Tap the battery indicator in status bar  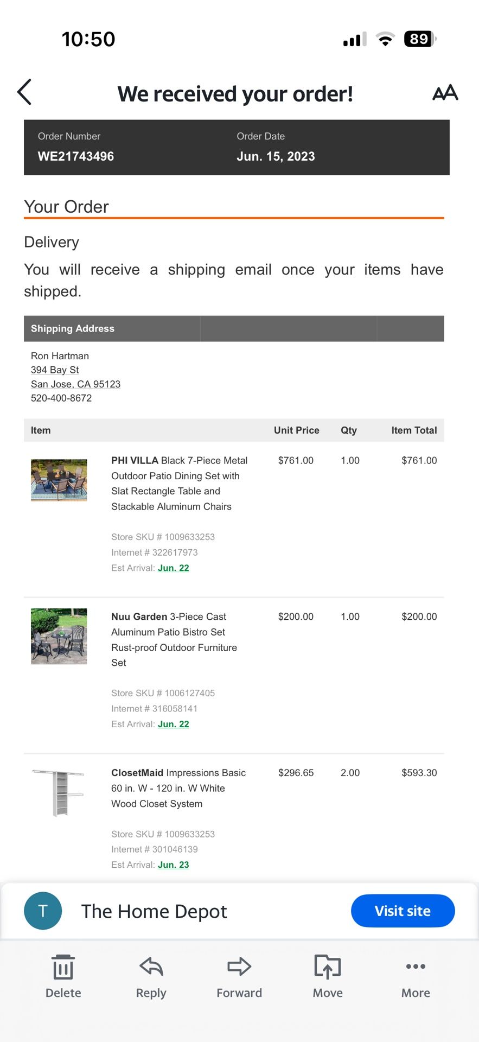(419, 39)
